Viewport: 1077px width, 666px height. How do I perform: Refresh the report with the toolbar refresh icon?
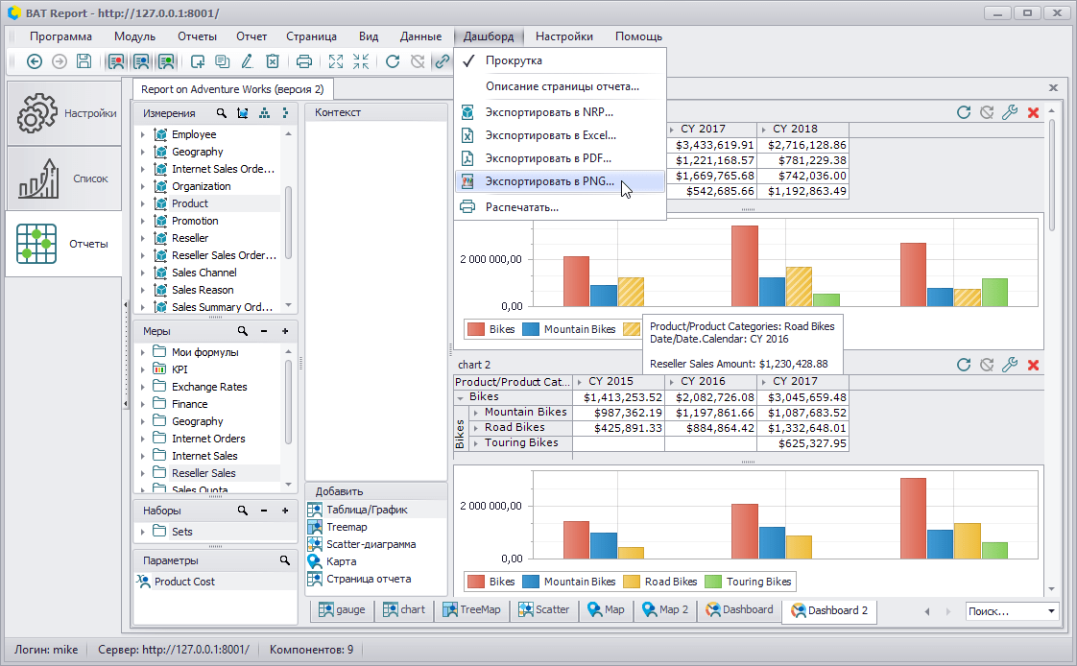pos(393,61)
